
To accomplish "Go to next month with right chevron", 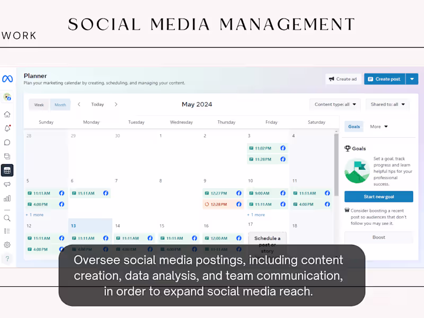I will point(116,104).
